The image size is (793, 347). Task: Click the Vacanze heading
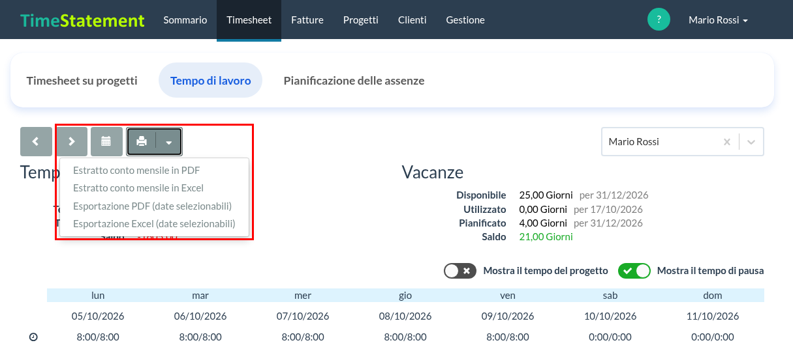point(432,173)
